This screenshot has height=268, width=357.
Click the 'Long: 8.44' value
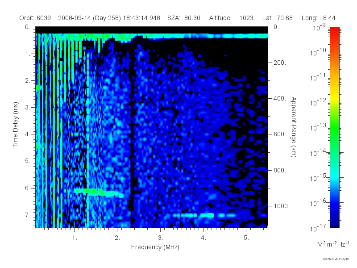pyautogui.click(x=318, y=18)
